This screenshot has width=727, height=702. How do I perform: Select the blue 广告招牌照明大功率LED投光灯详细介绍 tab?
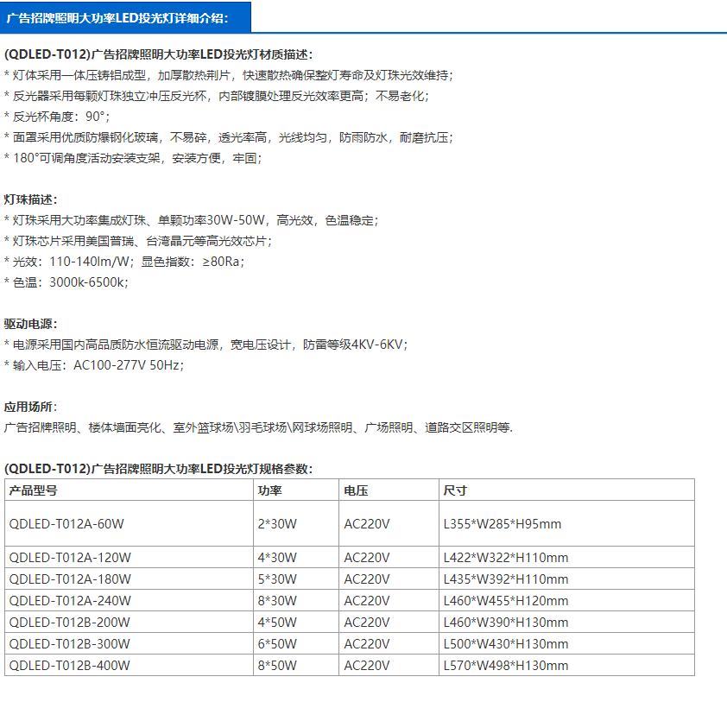coord(125,17)
